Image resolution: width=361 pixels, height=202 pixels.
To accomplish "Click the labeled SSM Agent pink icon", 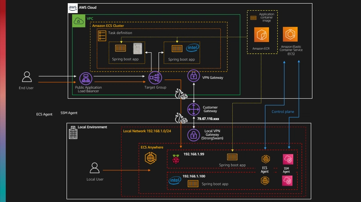I will pos(288,159).
